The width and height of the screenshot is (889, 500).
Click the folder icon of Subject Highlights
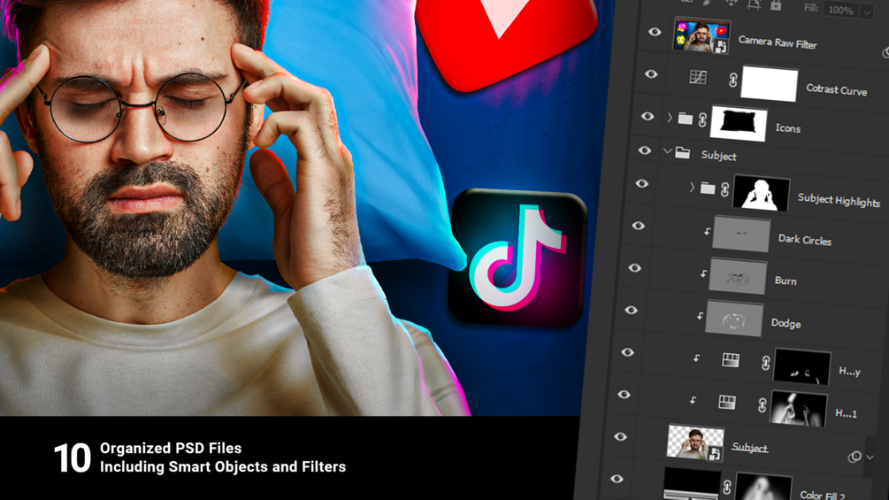pos(707,188)
